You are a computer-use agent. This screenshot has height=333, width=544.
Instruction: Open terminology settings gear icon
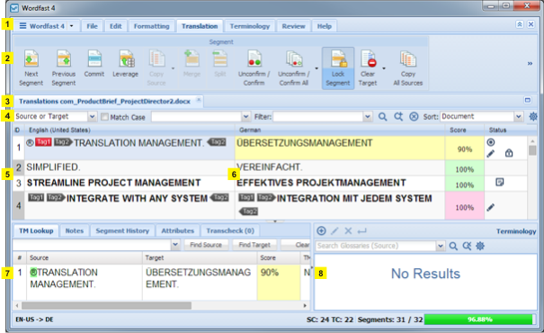coord(480,246)
